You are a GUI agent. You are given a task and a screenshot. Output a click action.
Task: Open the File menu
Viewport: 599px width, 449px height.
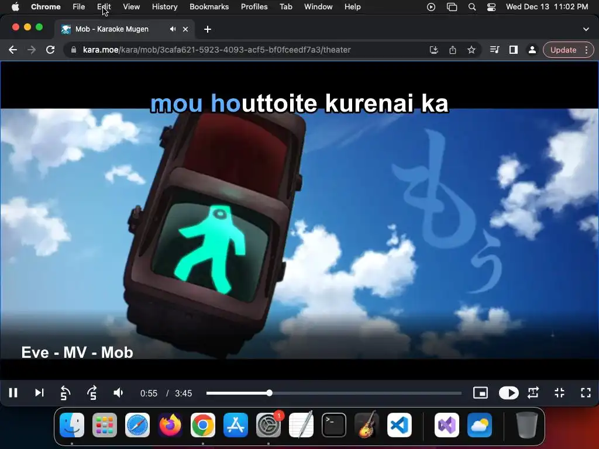[x=79, y=7]
